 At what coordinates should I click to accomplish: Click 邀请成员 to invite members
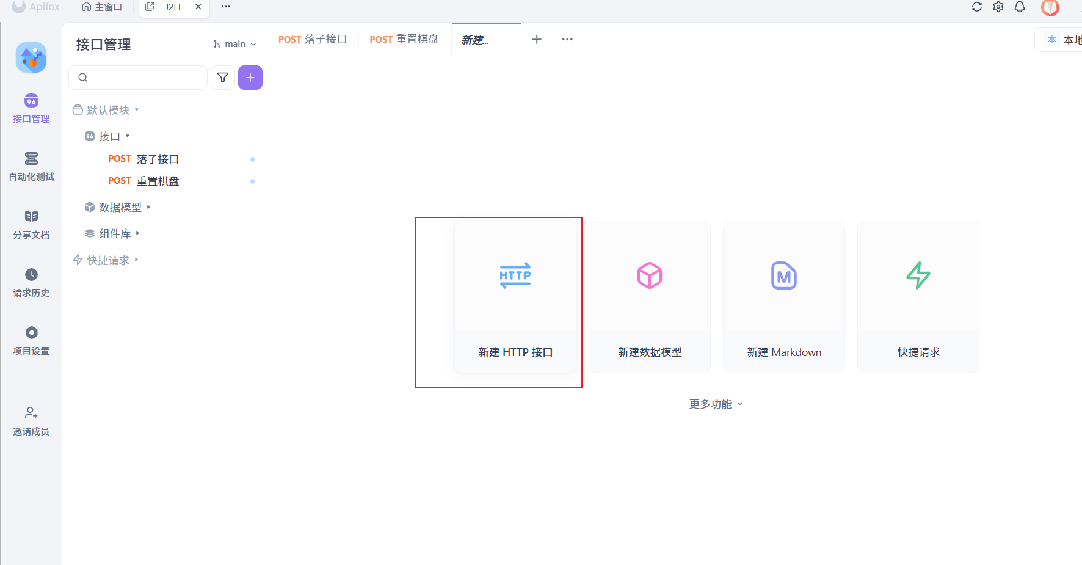31,421
